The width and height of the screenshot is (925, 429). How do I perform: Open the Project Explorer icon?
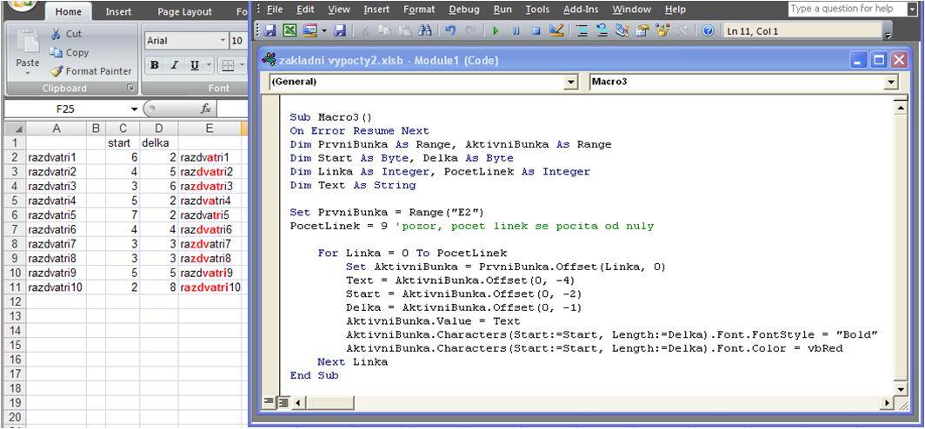(x=622, y=30)
